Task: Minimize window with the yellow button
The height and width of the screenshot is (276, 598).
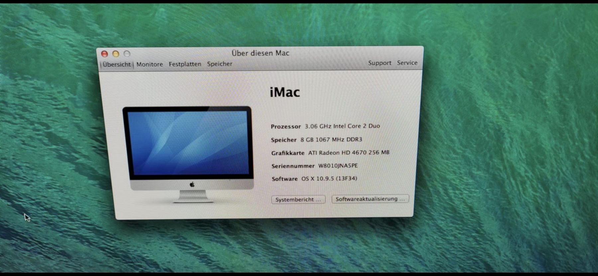Action: [x=116, y=54]
